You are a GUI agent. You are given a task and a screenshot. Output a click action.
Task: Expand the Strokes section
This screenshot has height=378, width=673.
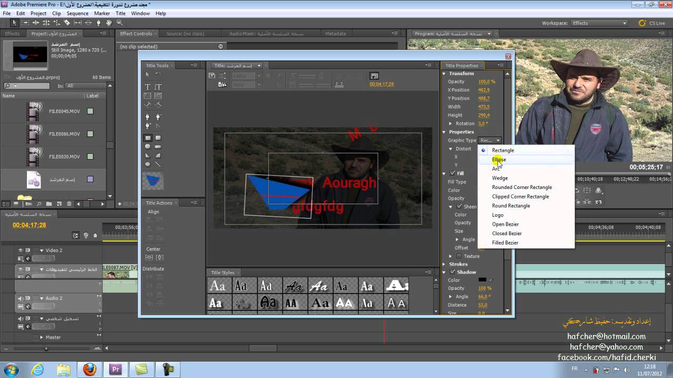coord(444,264)
